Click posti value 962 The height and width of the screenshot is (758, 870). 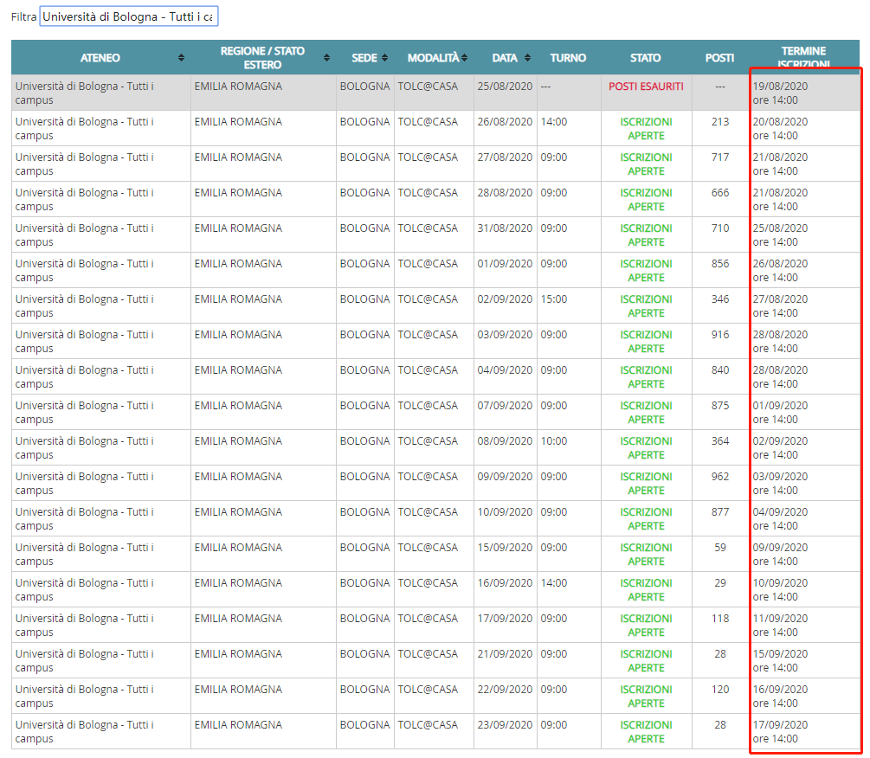coord(720,477)
